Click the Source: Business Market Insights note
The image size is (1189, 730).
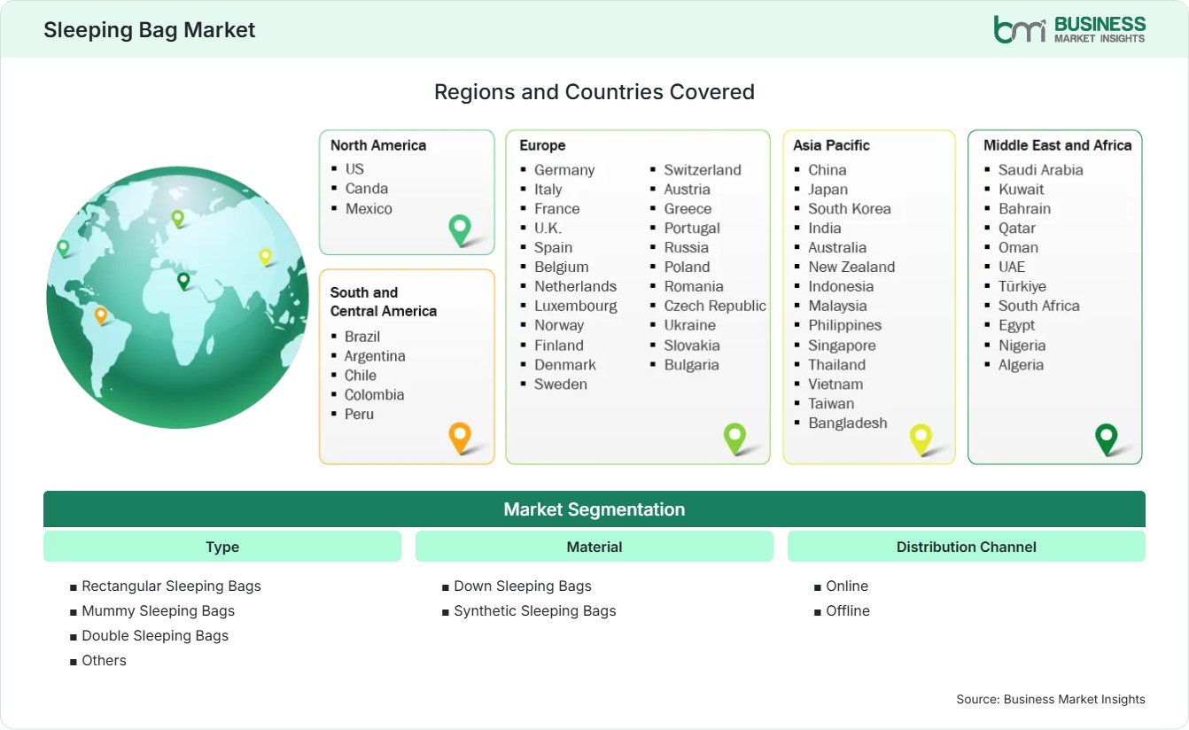pos(1051,699)
